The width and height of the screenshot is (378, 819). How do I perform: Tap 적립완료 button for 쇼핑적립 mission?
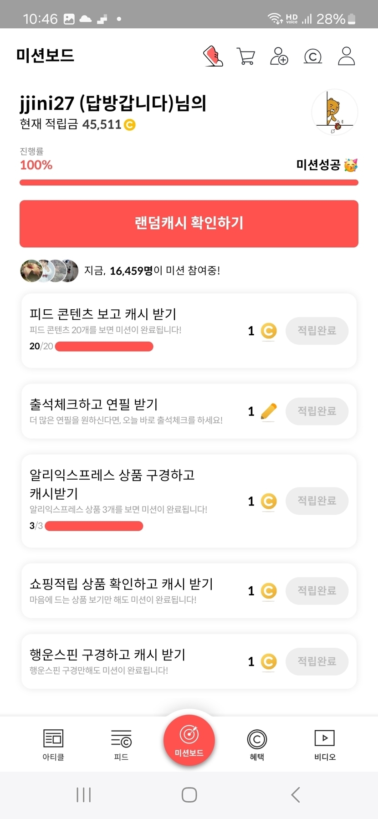(x=317, y=591)
